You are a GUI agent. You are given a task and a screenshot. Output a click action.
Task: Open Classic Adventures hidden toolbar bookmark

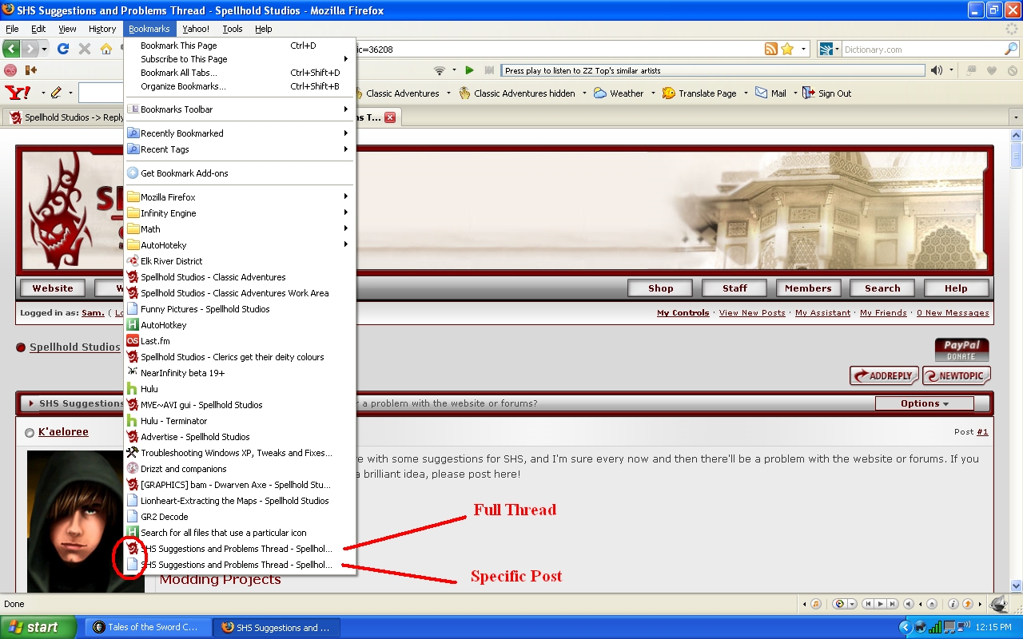click(x=517, y=93)
